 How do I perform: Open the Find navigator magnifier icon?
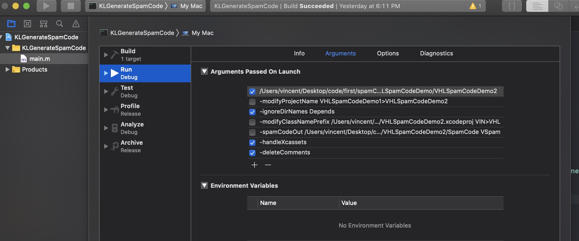tap(60, 24)
